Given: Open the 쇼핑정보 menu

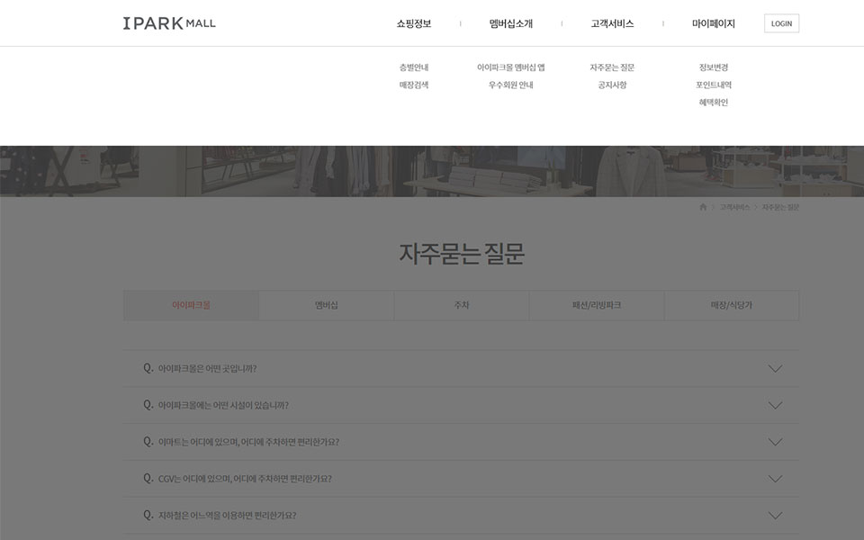Looking at the screenshot, I should click(x=414, y=23).
